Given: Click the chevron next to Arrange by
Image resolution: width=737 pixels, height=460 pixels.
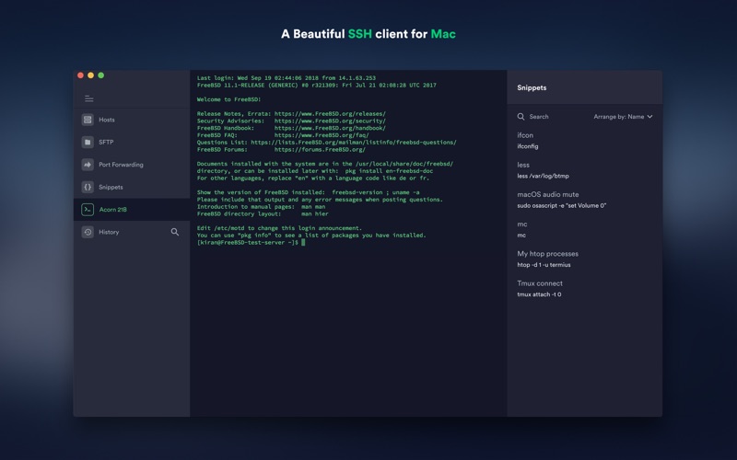Looking at the screenshot, I should point(649,117).
